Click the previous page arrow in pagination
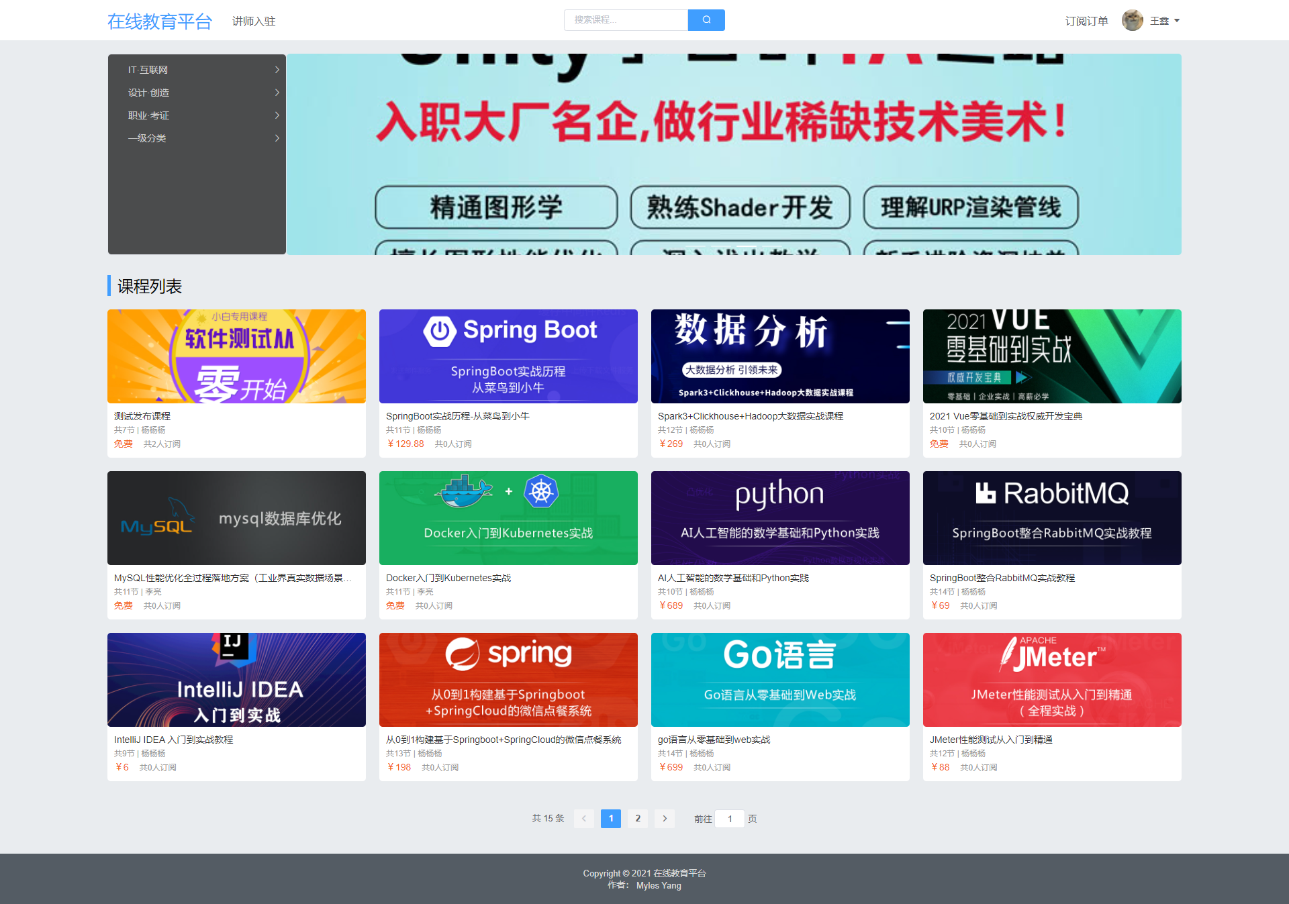Screen dimensions: 1289x904 583,818
